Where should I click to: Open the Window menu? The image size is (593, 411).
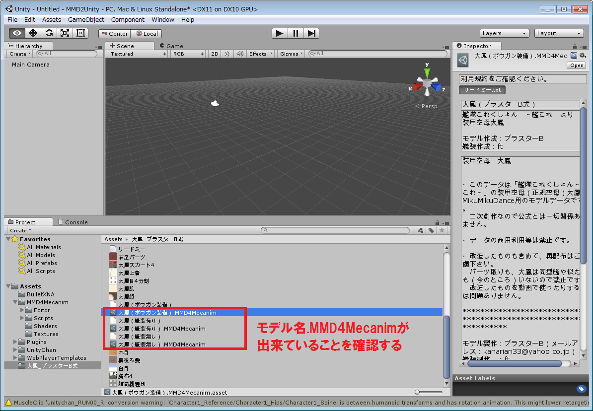click(162, 20)
